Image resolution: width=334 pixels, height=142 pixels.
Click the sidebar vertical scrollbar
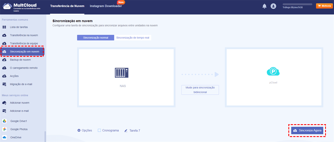point(45,136)
